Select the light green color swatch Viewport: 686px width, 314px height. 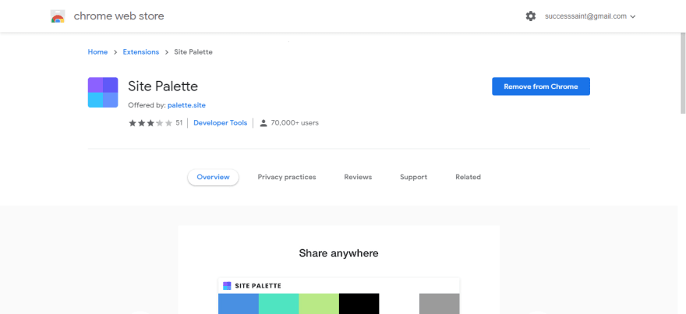pyautogui.click(x=319, y=304)
